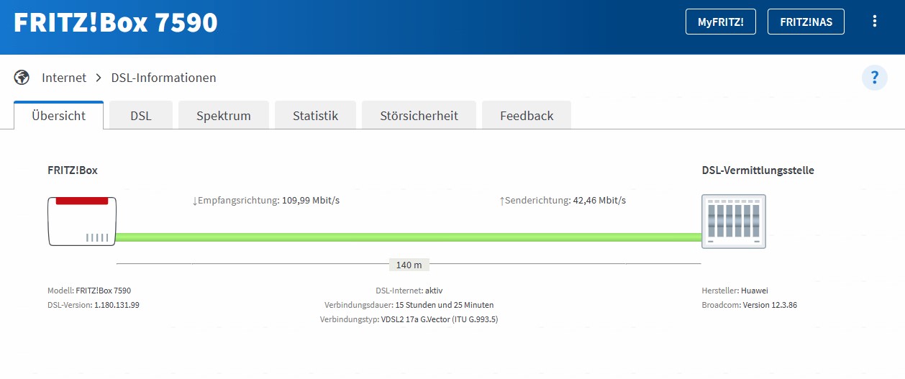Click the FRITZ!Box heading above the router
This screenshot has height=379, width=905.
click(73, 170)
